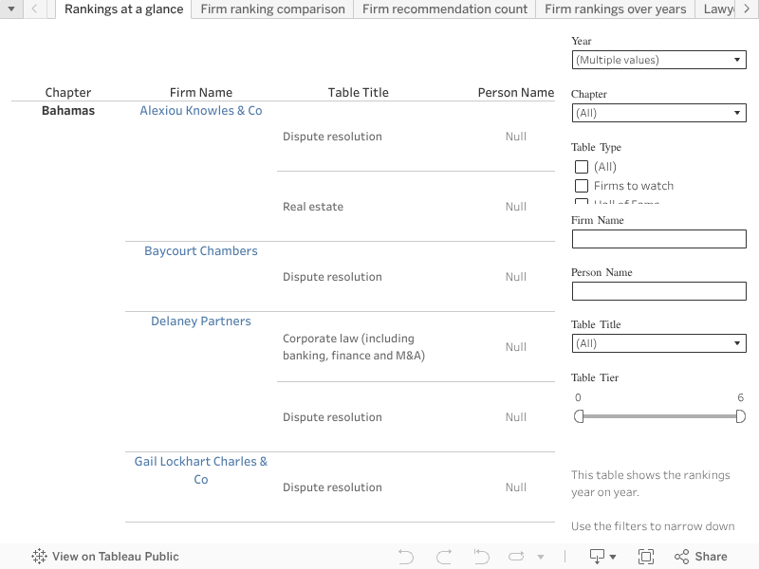Image resolution: width=759 pixels, height=569 pixels.
Task: Click the Undo arrow icon
Action: 406,557
